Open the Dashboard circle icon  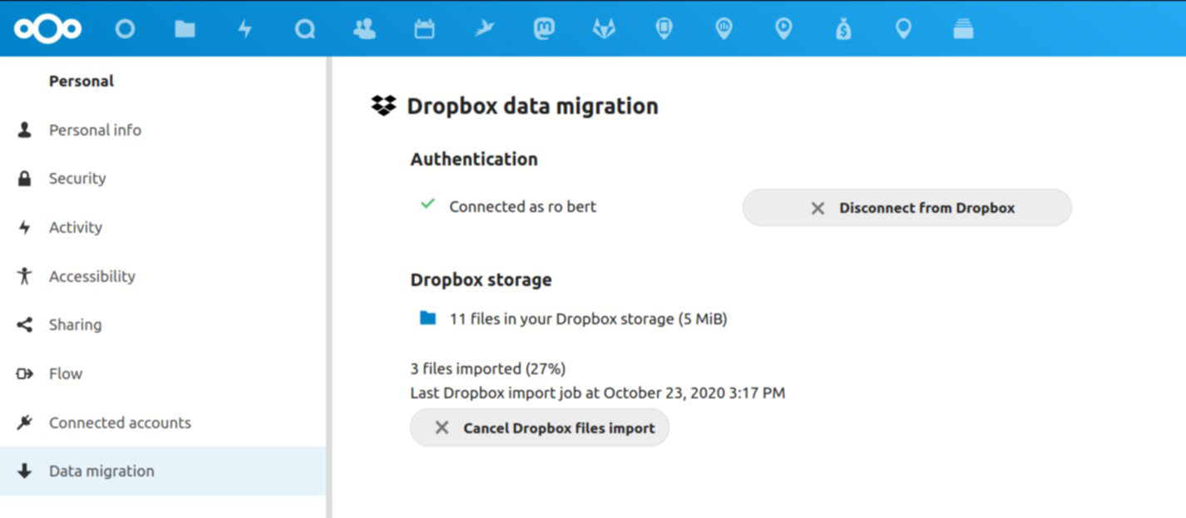(125, 29)
